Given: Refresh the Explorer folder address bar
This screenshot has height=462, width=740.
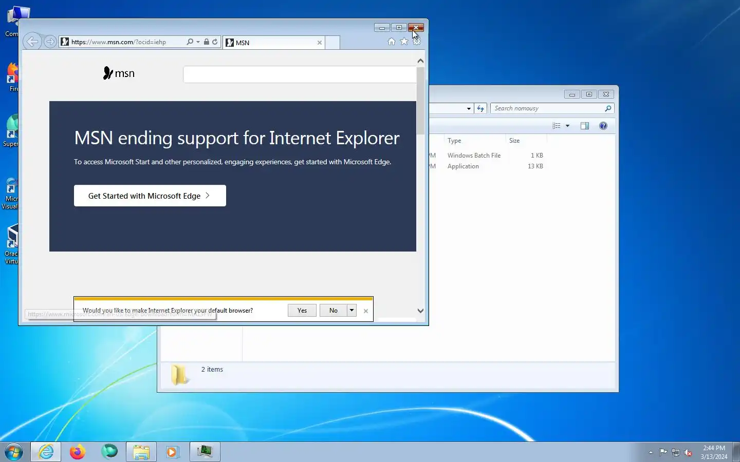Looking at the screenshot, I should coord(480,108).
